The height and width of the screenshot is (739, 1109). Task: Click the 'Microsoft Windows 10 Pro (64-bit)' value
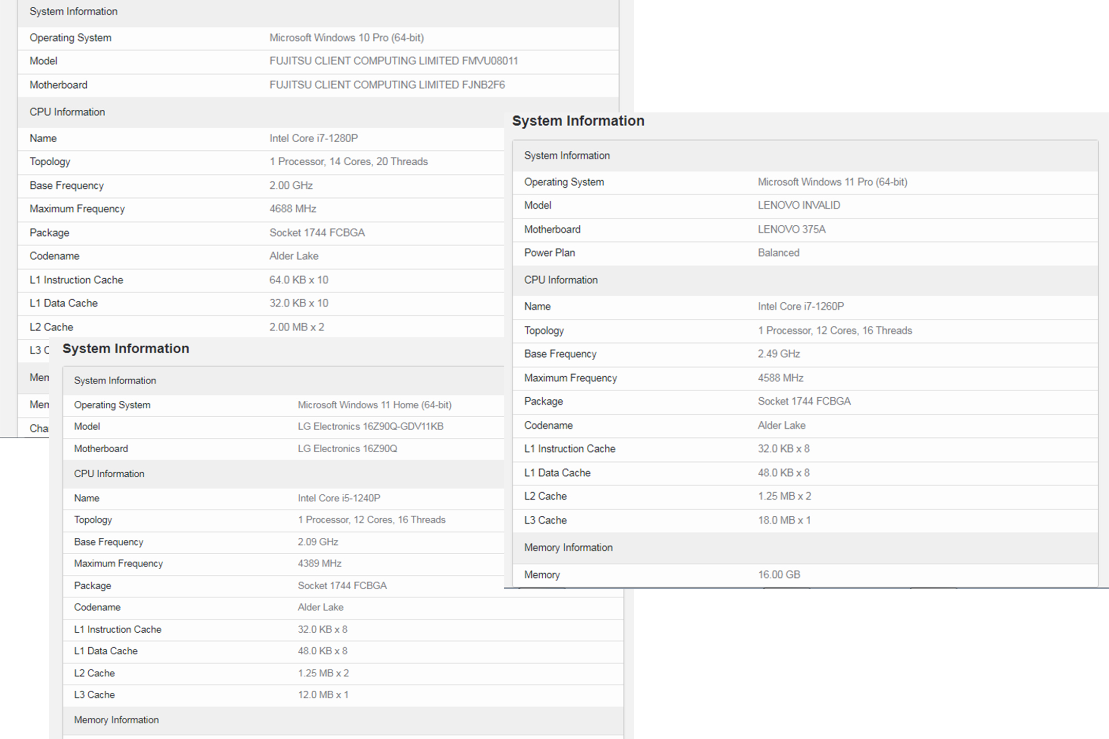coord(347,38)
